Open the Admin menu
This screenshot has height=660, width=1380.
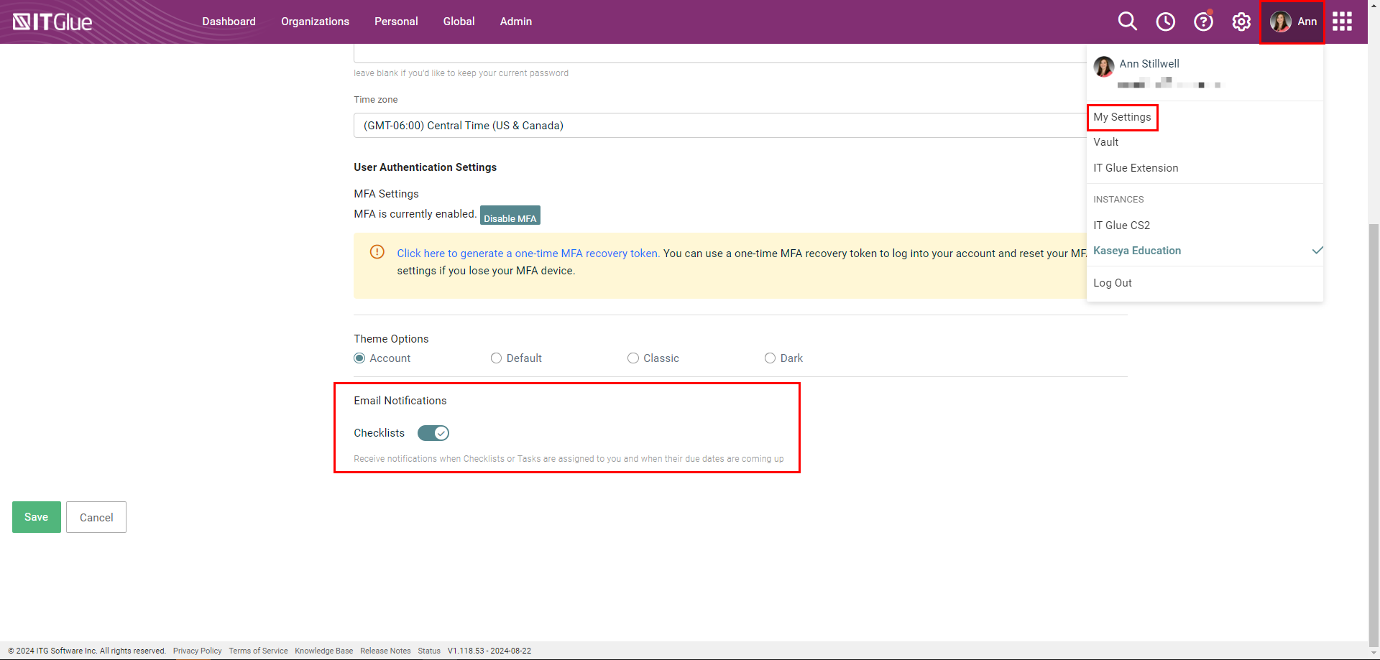click(516, 22)
